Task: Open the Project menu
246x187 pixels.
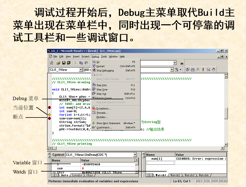Action: click(x=86, y=57)
